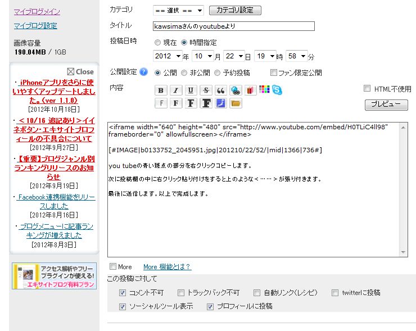Open the year 2012 dropdown

[x=168, y=56]
